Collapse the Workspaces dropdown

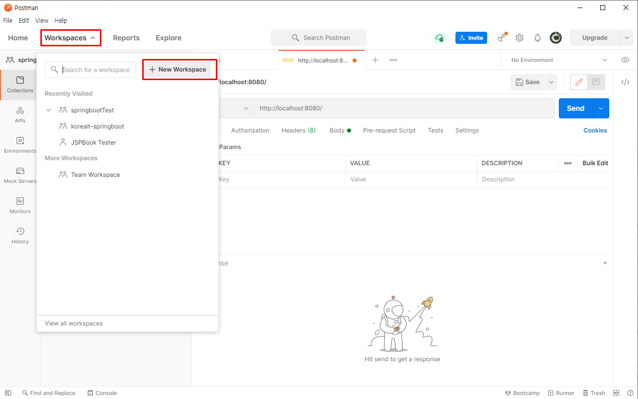pos(70,38)
